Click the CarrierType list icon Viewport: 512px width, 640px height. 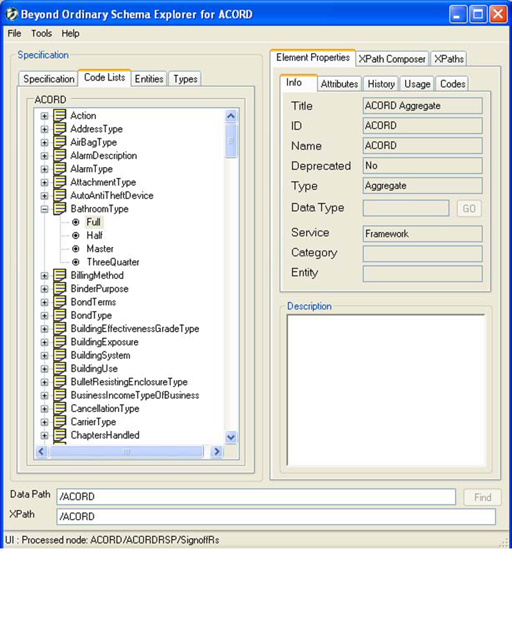(60, 422)
